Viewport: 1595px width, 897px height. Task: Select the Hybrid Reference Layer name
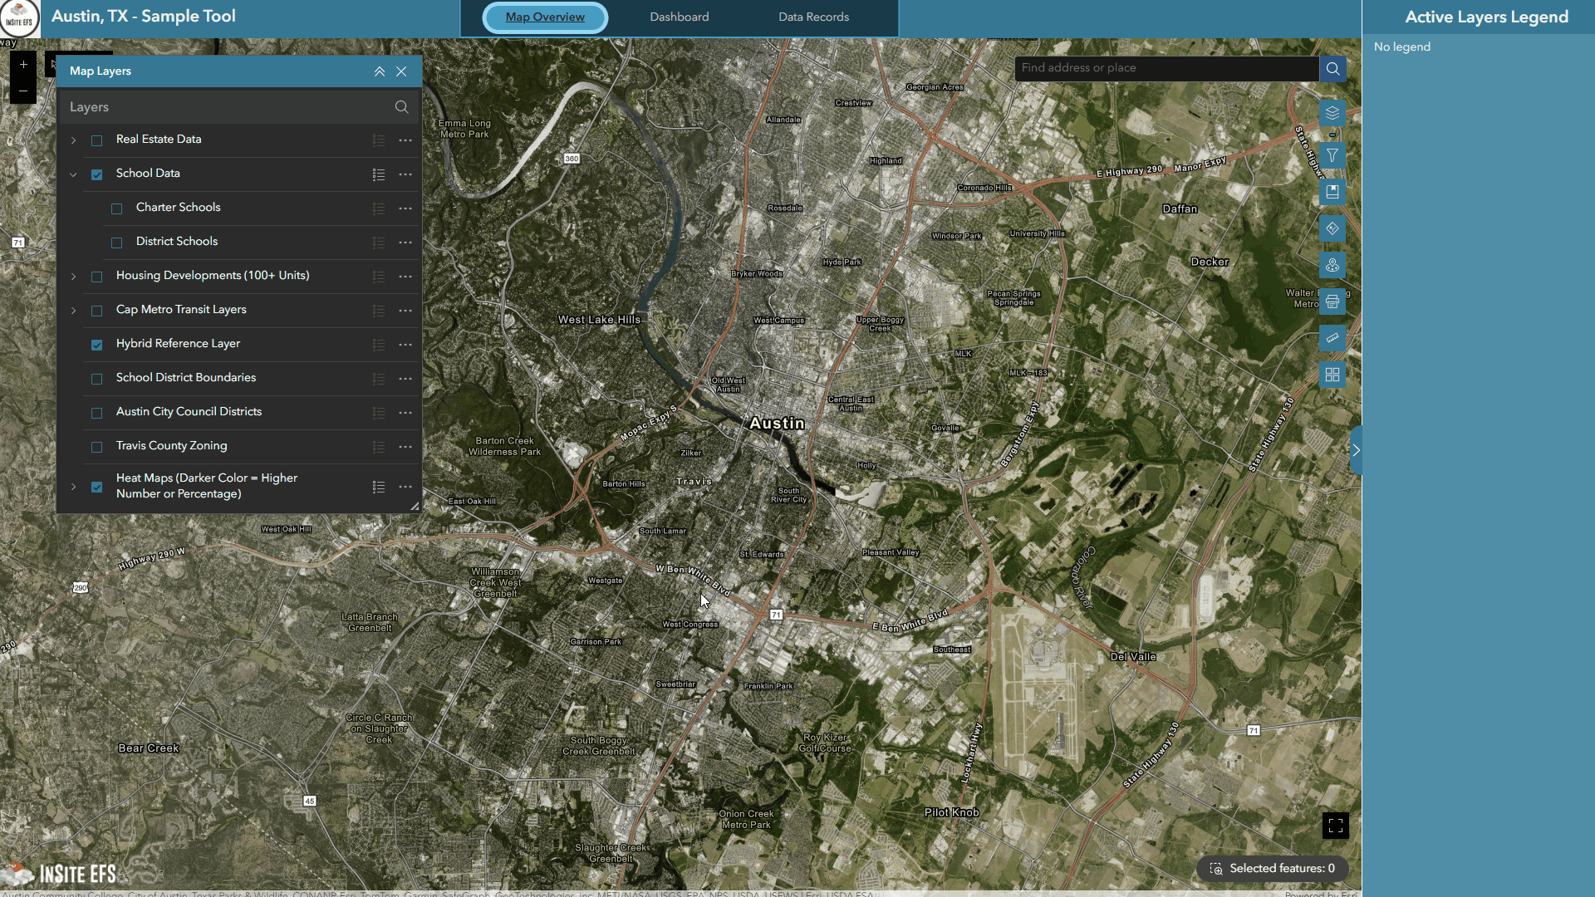tap(178, 344)
